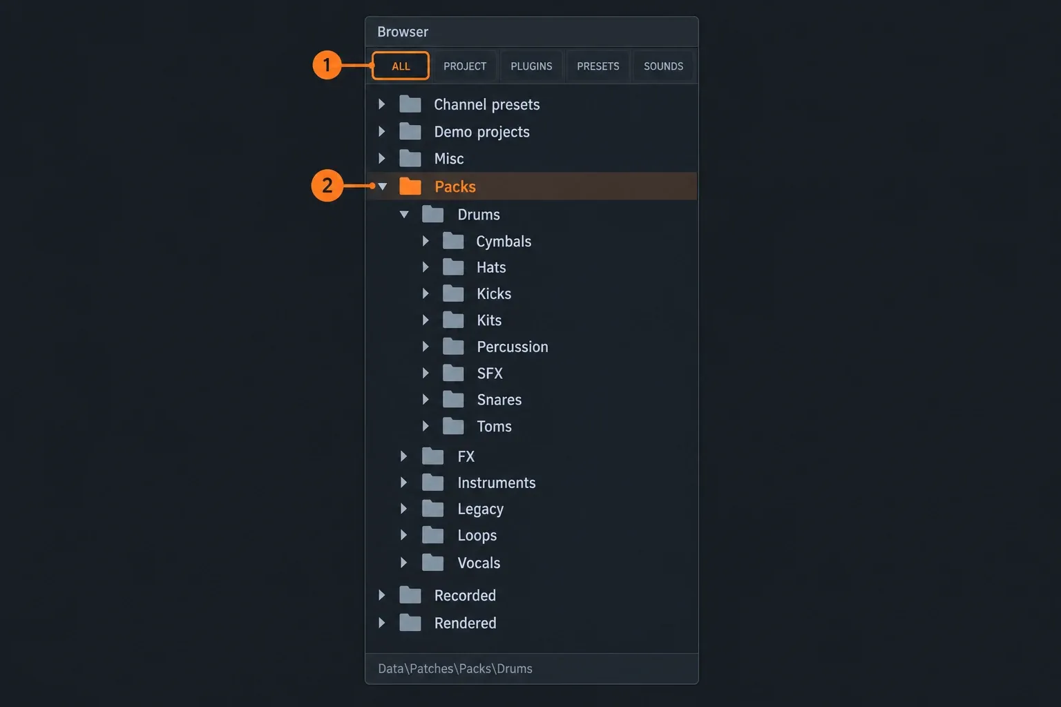Click the orange Packs folder icon
This screenshot has height=707, width=1061.
[410, 186]
